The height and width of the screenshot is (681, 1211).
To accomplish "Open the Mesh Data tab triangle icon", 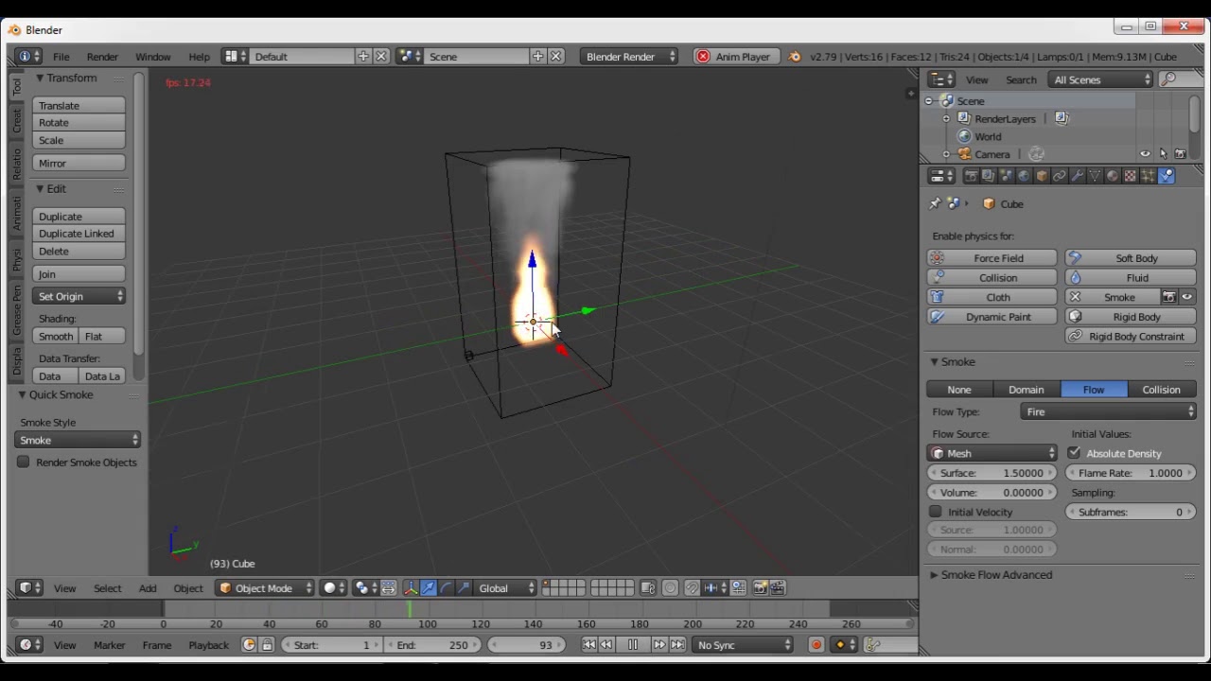I will [1096, 176].
